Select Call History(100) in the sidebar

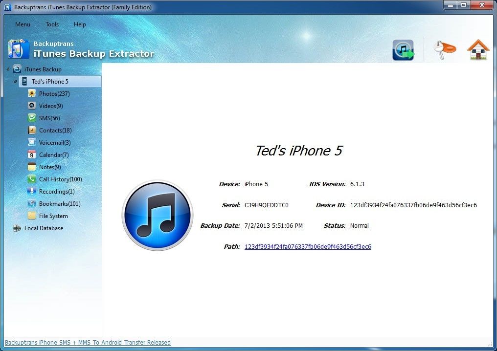pyautogui.click(x=61, y=179)
